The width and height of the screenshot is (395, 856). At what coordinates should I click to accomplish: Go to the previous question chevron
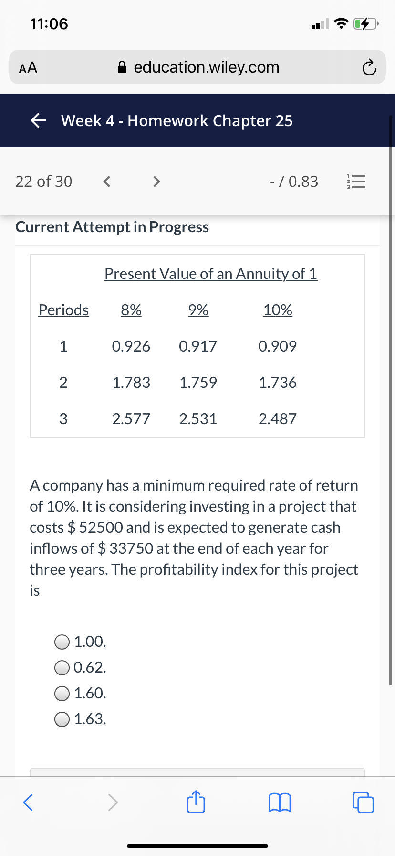coord(107,182)
